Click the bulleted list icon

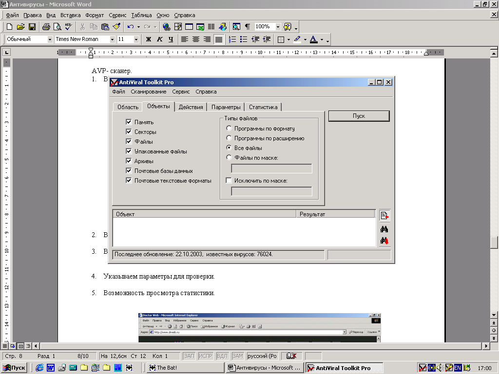244,39
